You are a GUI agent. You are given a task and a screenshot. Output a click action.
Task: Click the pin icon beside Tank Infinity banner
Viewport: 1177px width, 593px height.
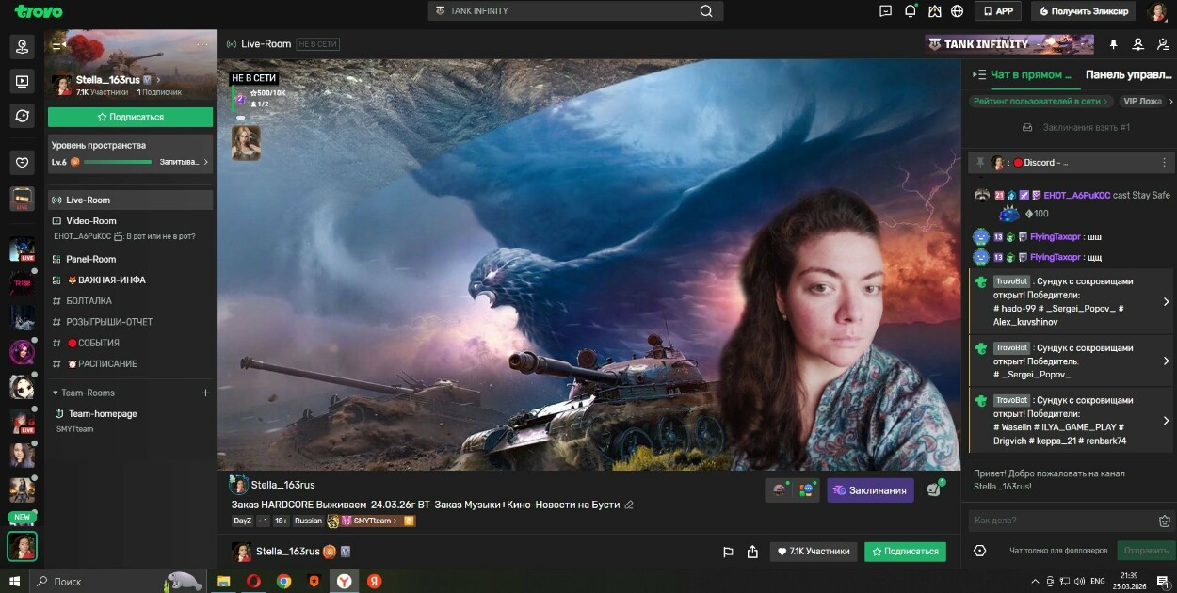[x=1114, y=44]
